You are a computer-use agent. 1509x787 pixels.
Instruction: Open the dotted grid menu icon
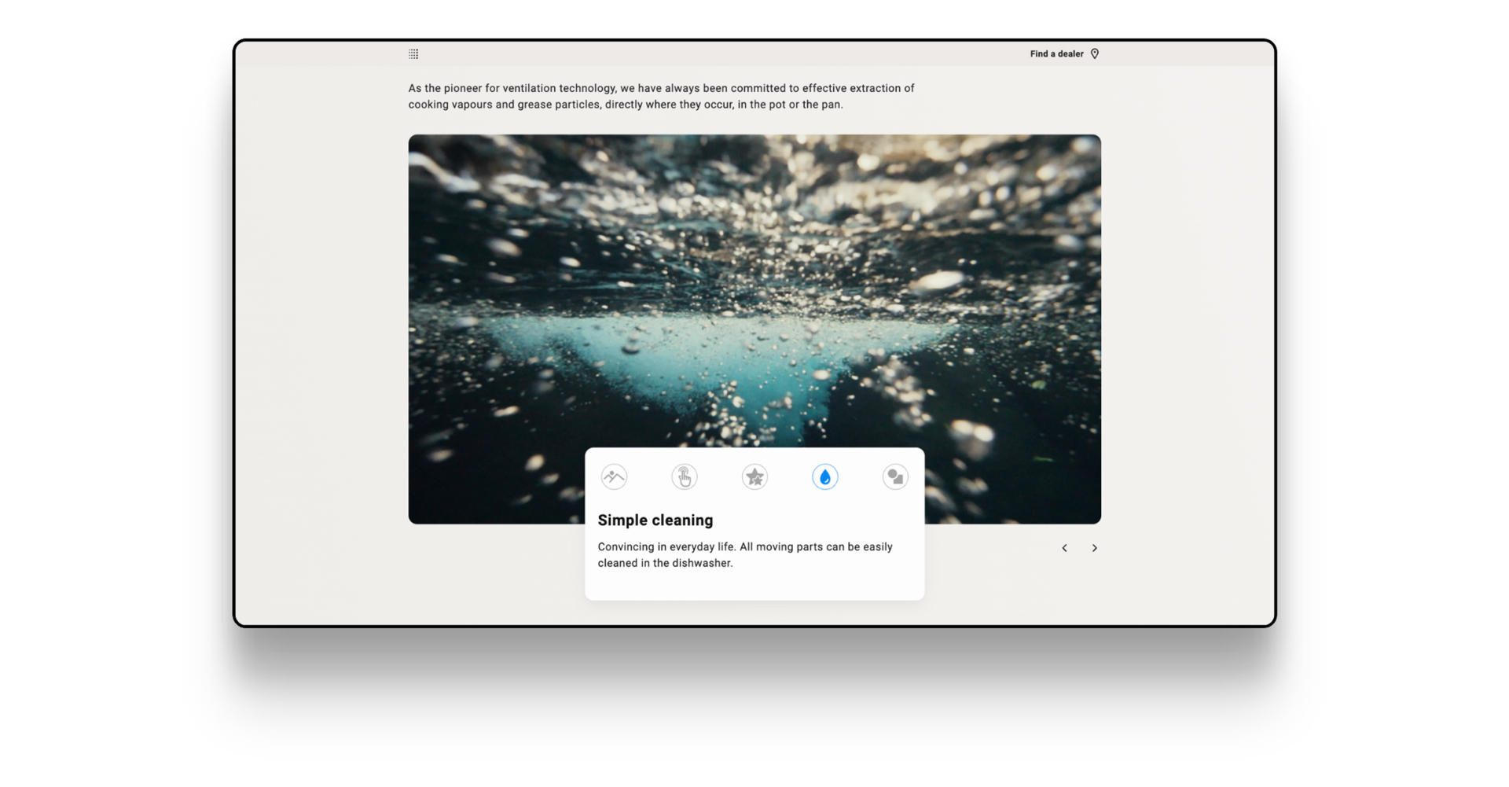[413, 53]
